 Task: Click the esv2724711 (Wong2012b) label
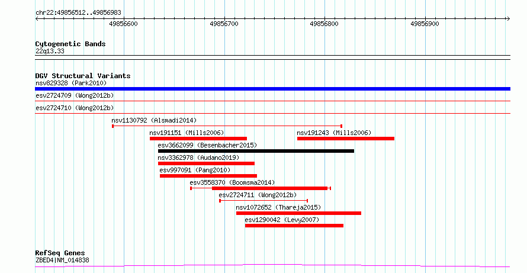(258, 195)
